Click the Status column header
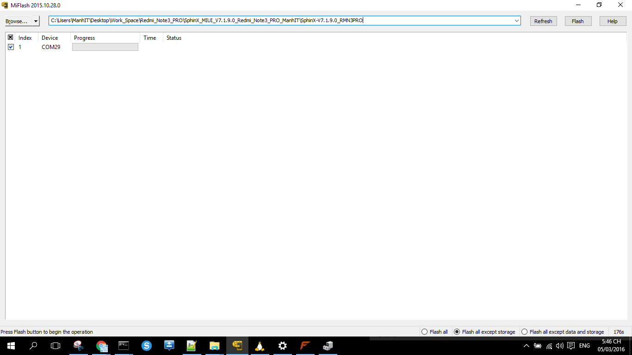 (174, 38)
